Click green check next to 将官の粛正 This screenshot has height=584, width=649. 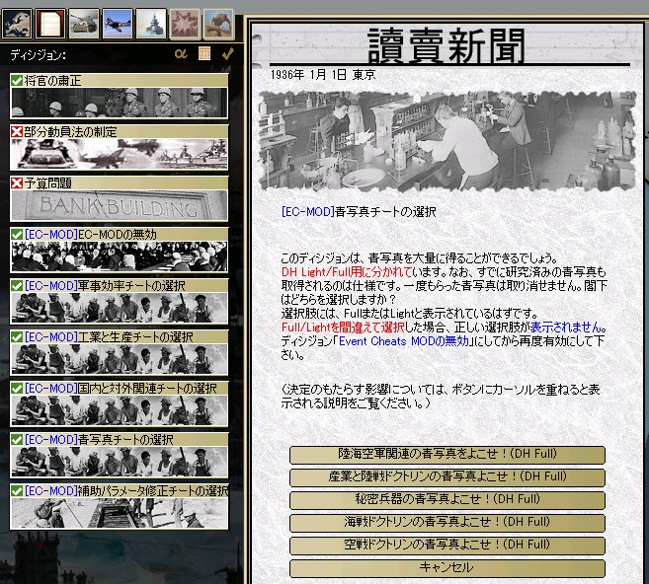pos(17,80)
